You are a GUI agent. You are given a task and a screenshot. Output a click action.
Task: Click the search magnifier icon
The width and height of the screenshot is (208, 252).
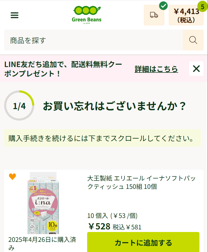pos(193,40)
